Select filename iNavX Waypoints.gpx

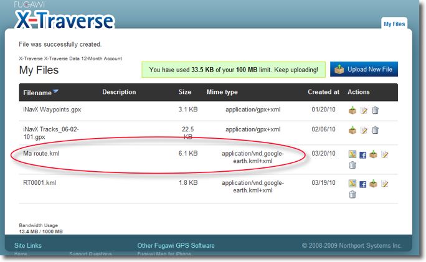(52, 110)
